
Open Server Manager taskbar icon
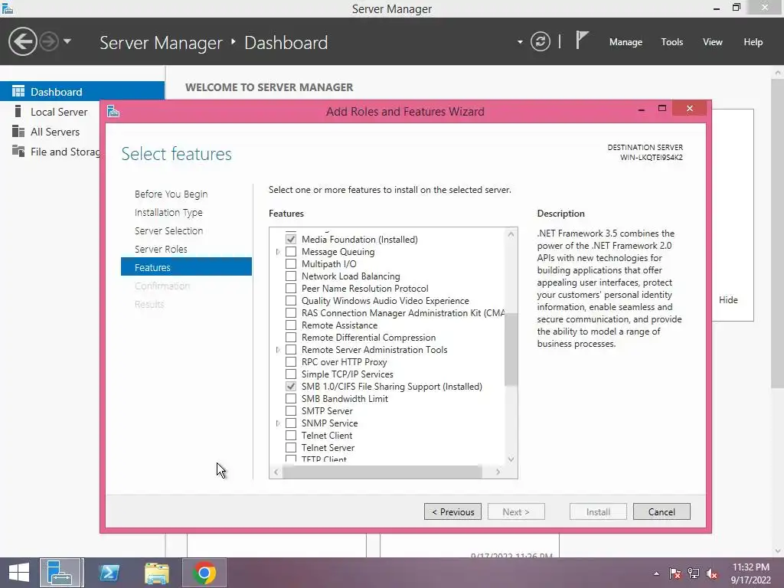[x=61, y=573]
